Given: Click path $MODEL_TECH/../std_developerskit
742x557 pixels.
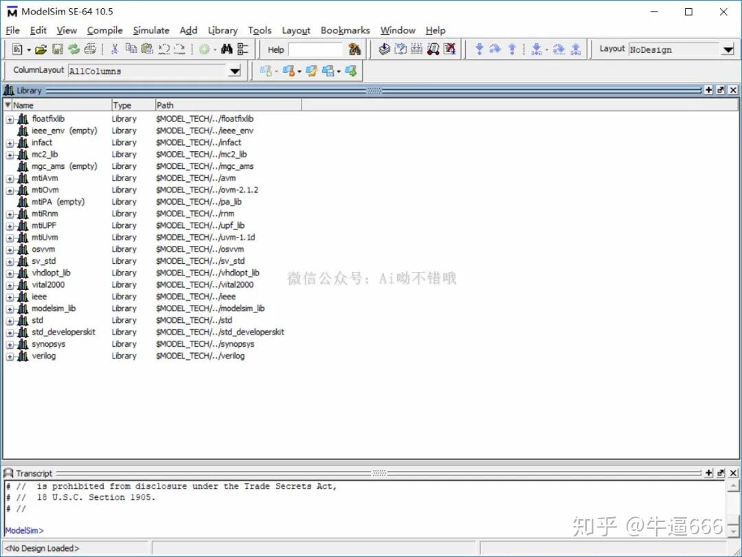Looking at the screenshot, I should point(220,332).
